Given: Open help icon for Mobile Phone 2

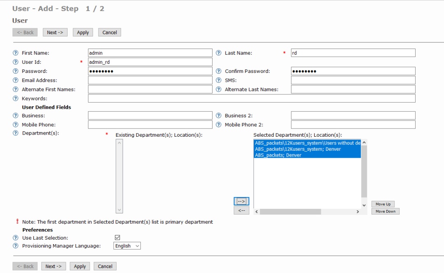Looking at the screenshot, I should coord(219,125).
